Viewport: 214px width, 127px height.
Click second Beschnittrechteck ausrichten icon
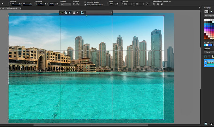(158, 4)
